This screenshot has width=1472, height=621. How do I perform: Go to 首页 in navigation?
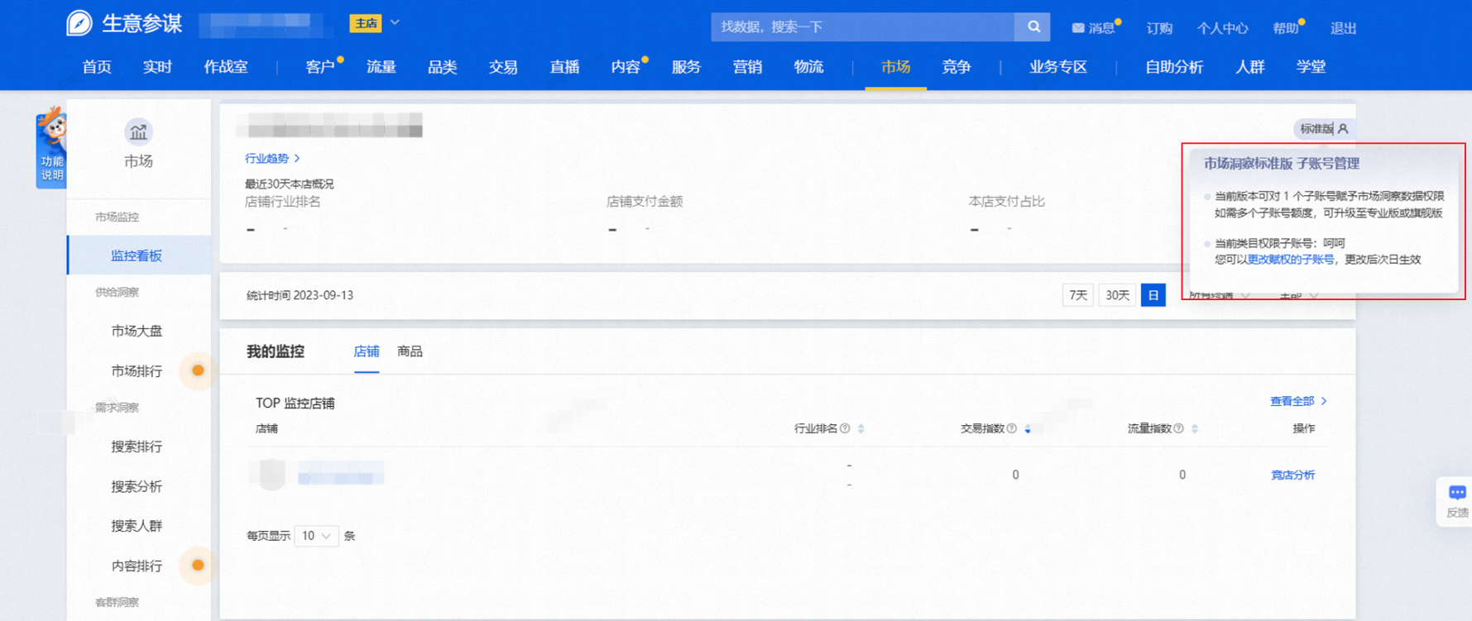pyautogui.click(x=97, y=67)
